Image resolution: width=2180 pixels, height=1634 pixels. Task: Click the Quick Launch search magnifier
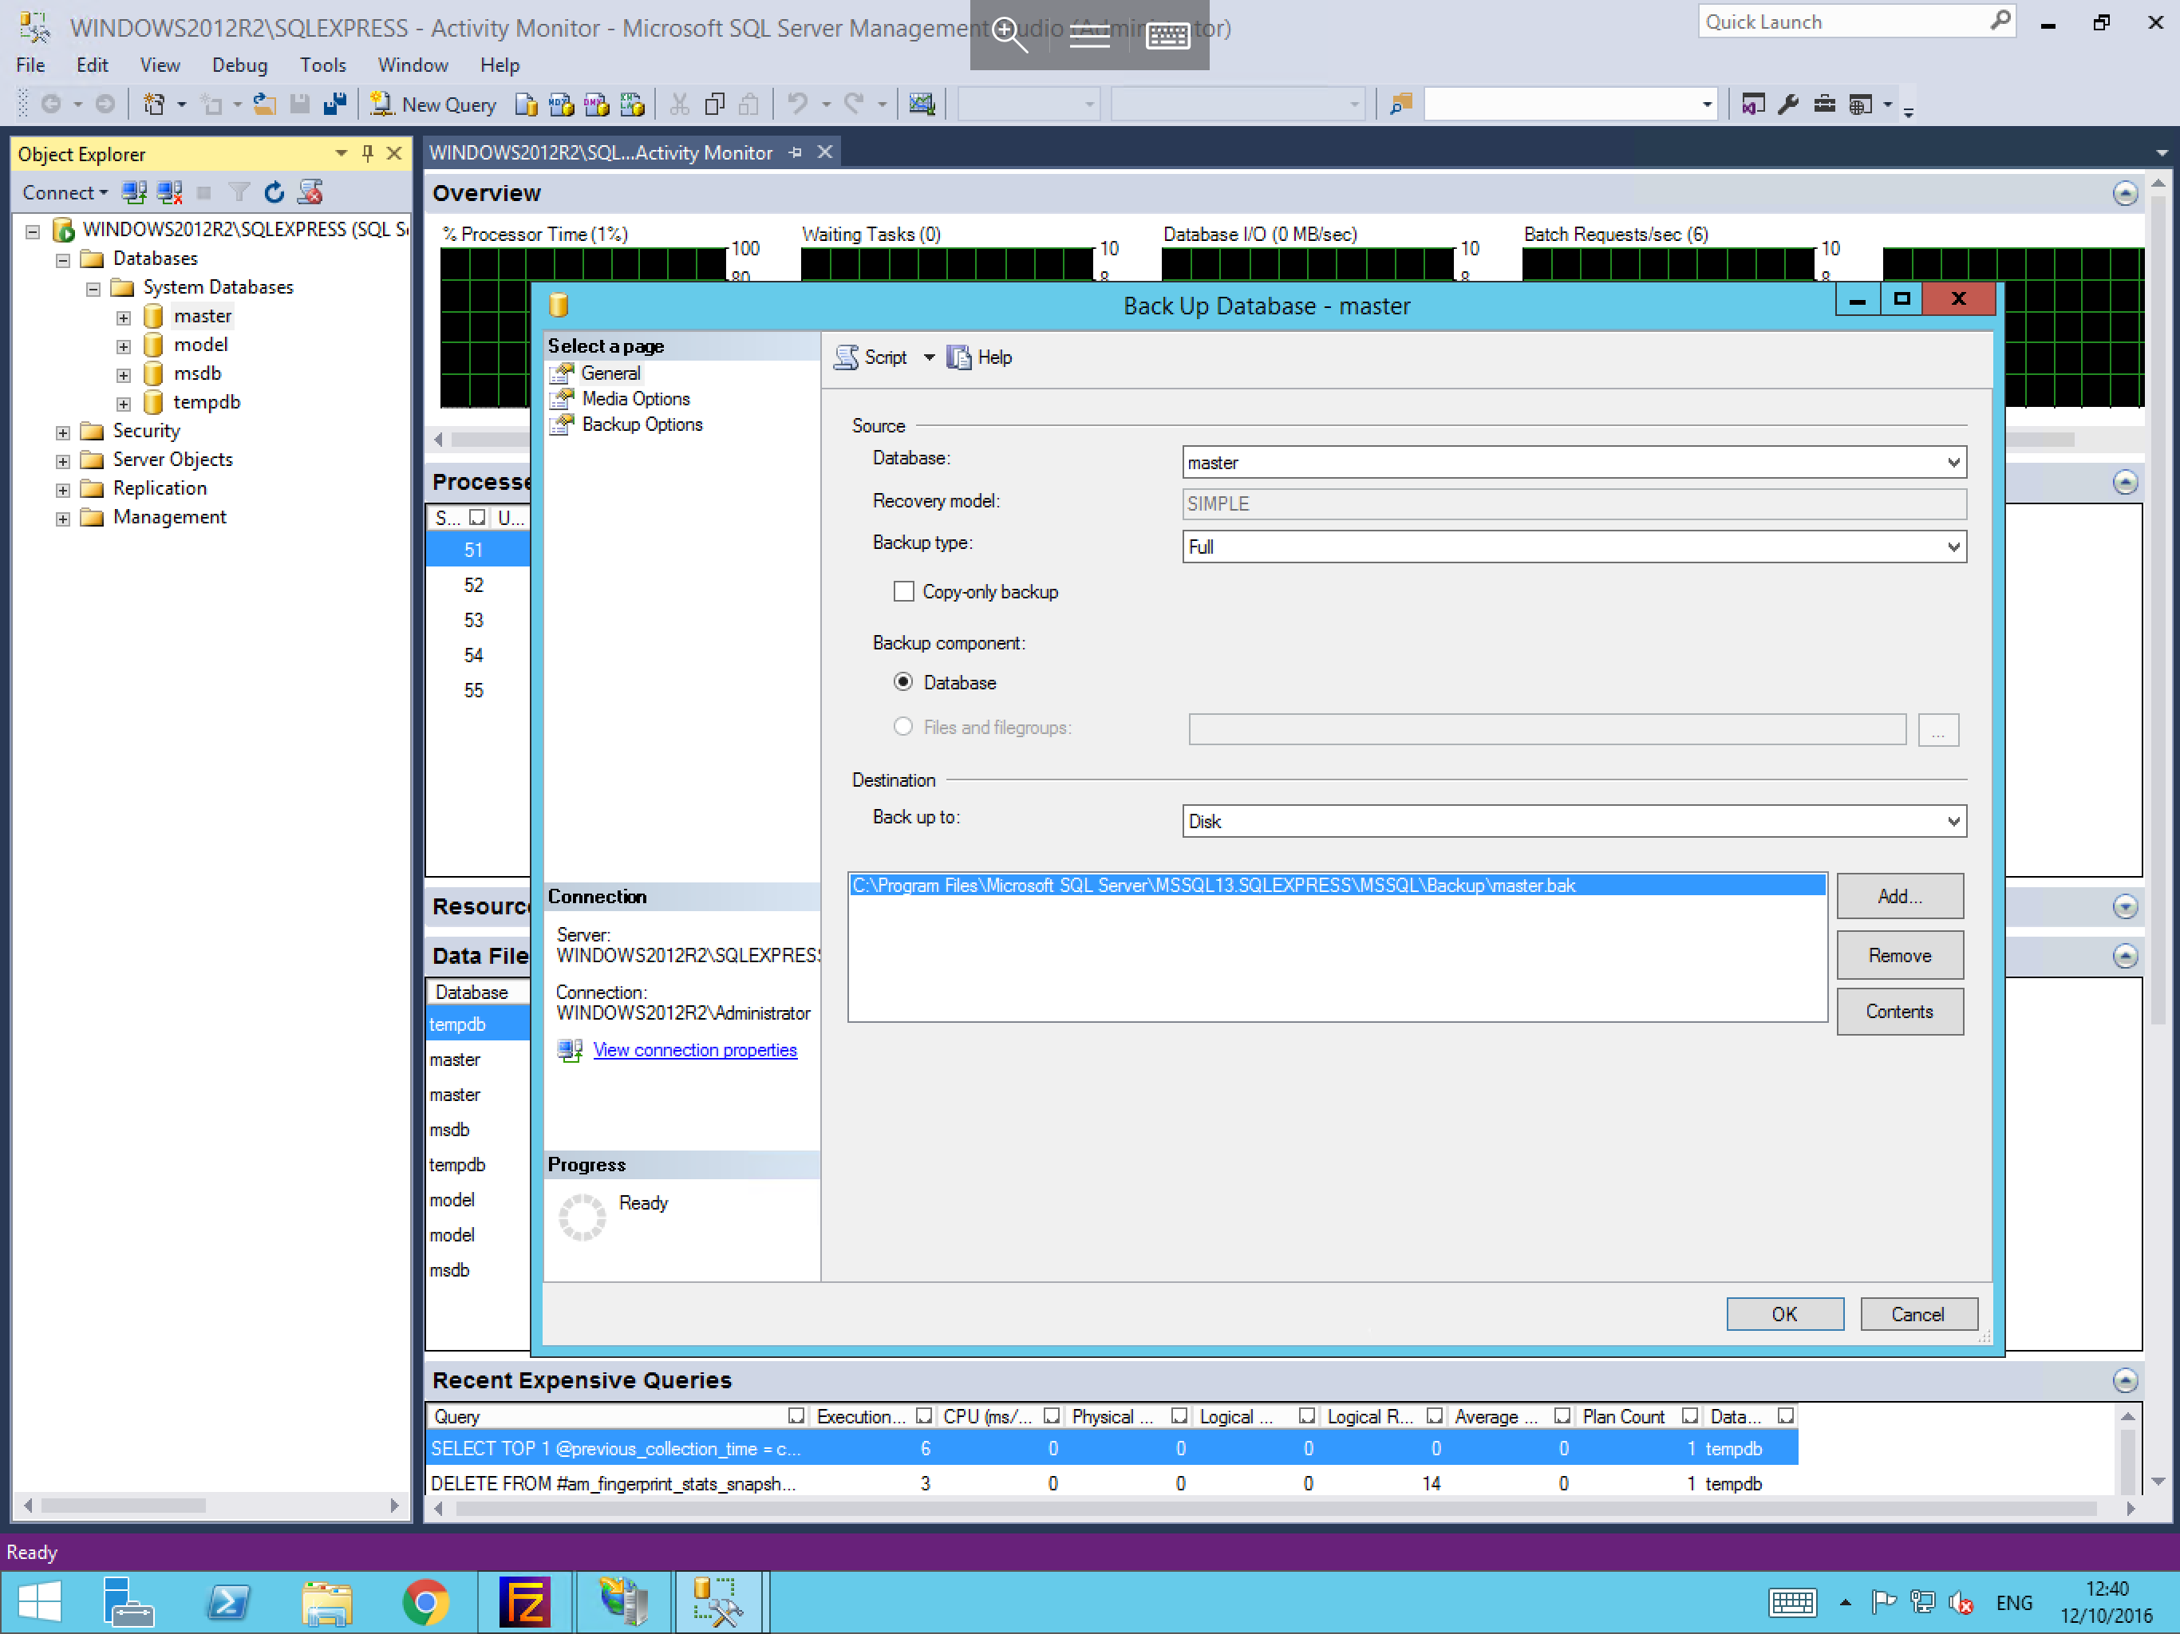point(2000,21)
